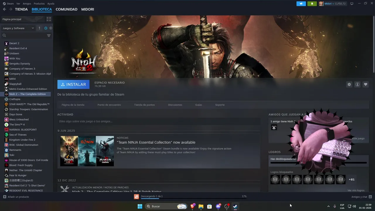Open the friends and chat icon
Screen dimensions: 375x211
pos(370,197)
